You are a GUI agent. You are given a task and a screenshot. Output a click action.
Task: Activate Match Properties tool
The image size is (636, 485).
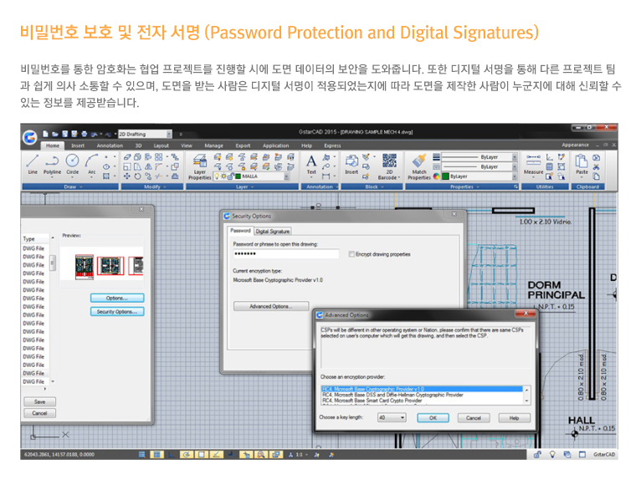[x=419, y=165]
